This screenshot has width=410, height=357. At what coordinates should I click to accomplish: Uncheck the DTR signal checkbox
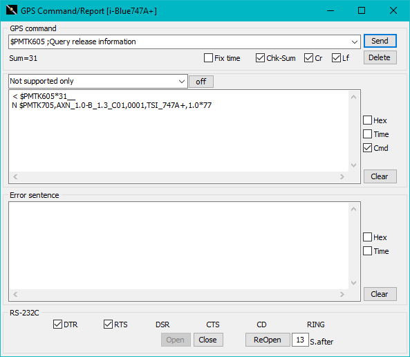point(57,324)
